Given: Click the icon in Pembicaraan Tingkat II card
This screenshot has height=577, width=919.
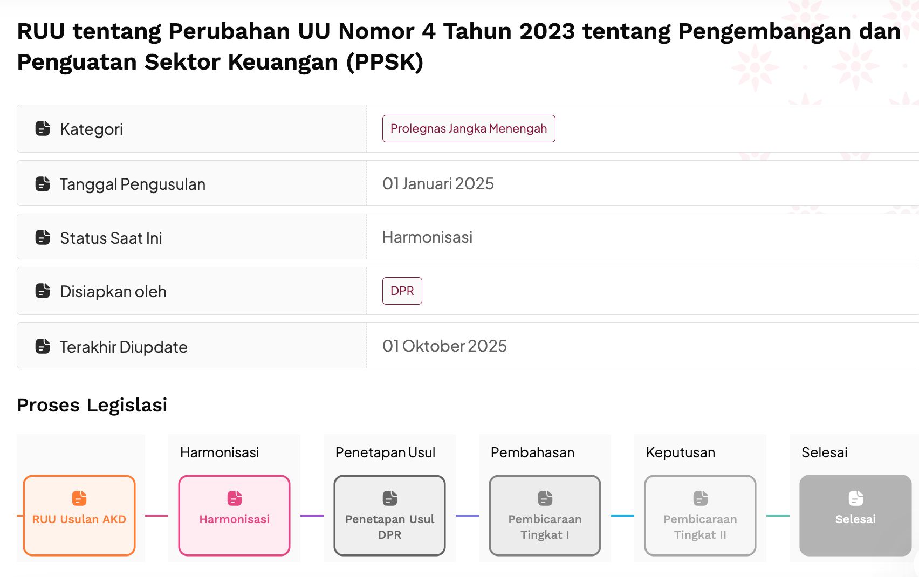Looking at the screenshot, I should coord(701,498).
